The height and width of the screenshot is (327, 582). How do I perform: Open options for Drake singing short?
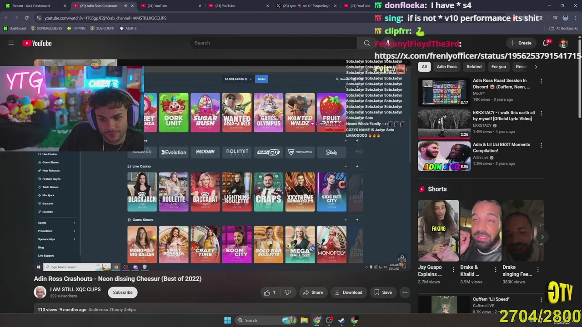click(537, 270)
